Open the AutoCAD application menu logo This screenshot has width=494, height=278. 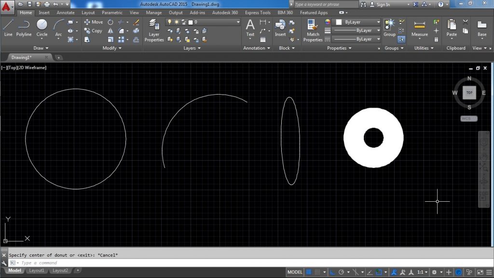coord(6,7)
